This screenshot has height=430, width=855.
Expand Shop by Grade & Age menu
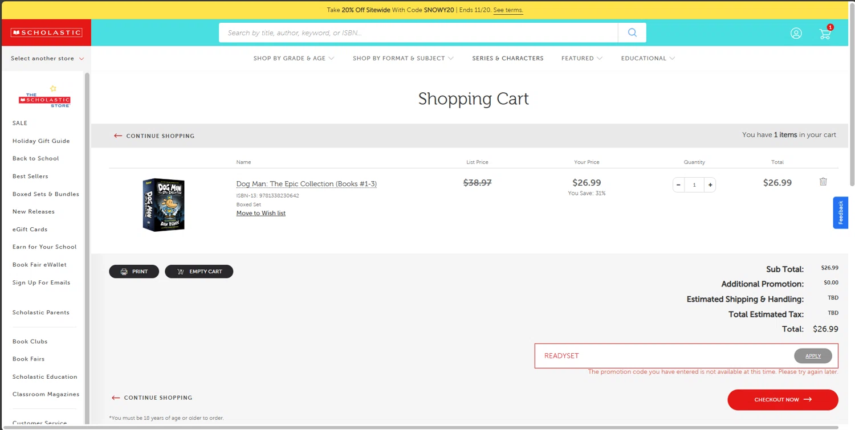click(x=294, y=58)
